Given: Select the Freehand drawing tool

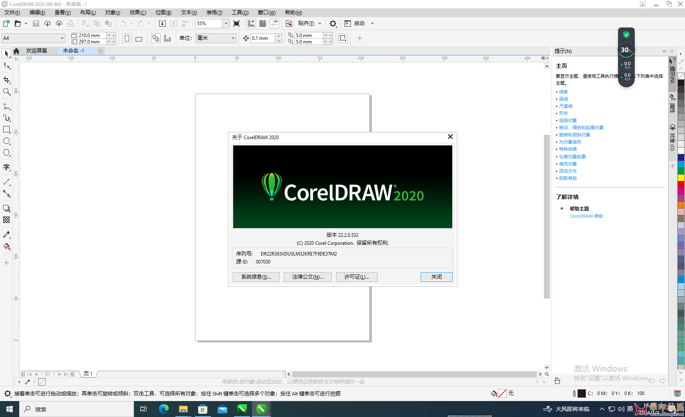Looking at the screenshot, I should 6,106.
